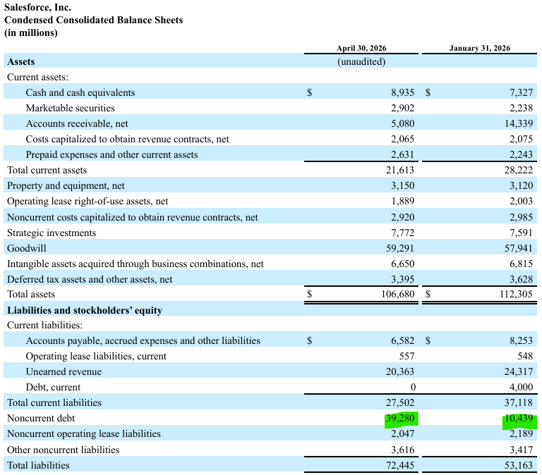
Task: Select right-of-use assets value 2,003
Action: (521, 202)
